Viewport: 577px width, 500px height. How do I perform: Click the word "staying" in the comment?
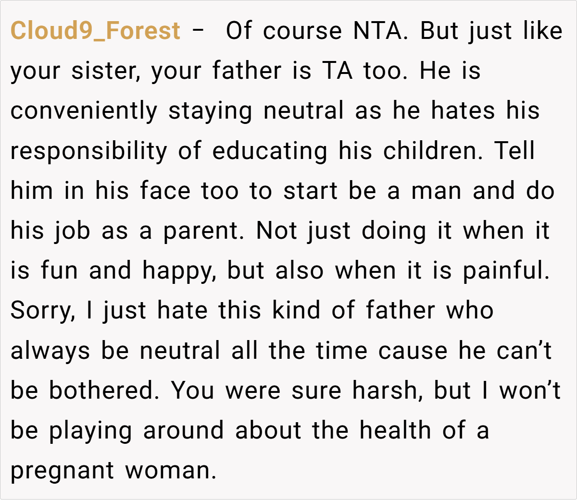point(210,111)
